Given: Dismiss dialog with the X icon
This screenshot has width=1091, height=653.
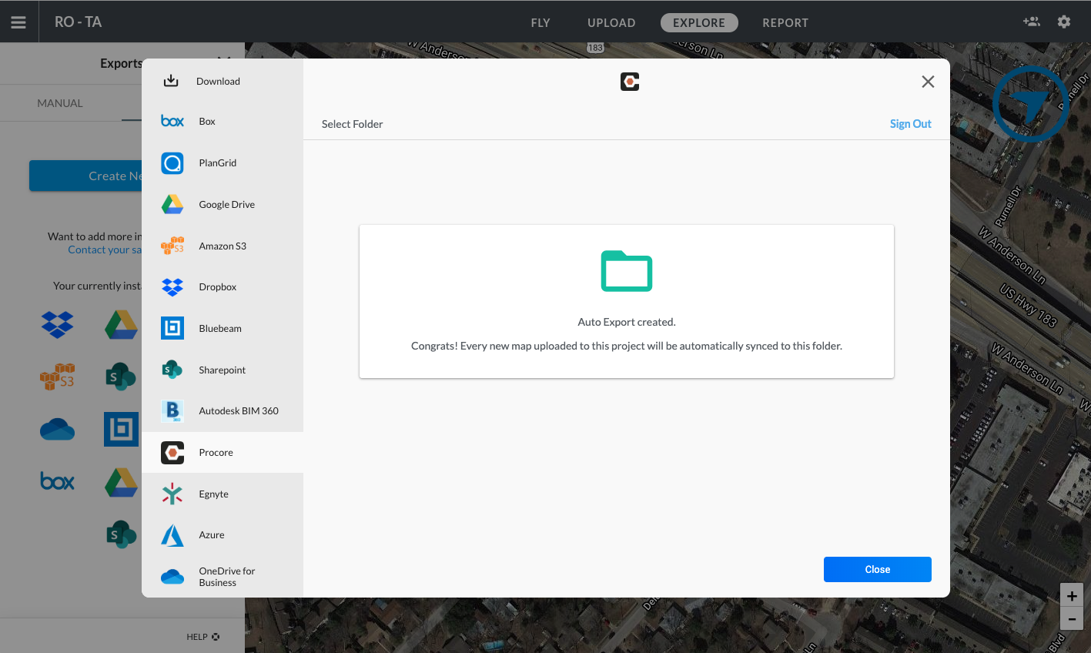Looking at the screenshot, I should pos(928,82).
